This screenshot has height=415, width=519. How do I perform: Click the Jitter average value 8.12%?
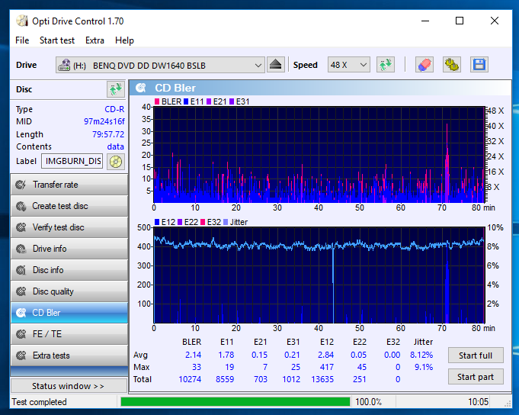(421, 355)
